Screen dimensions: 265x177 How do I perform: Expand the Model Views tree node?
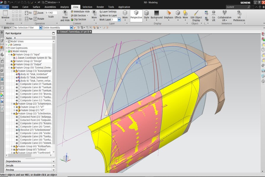point(6,42)
